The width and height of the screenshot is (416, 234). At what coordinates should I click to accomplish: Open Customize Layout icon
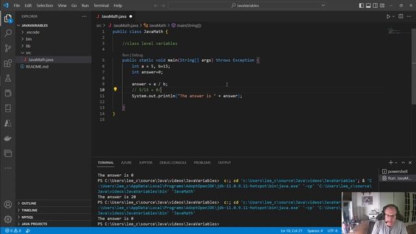coord(382,6)
